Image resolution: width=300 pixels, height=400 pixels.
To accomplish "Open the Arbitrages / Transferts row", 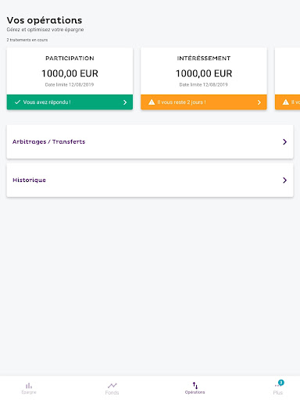I will [x=150, y=141].
